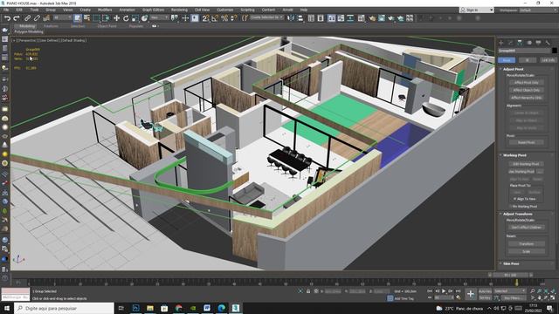Click the Render Production teapot icon

(x=391, y=18)
